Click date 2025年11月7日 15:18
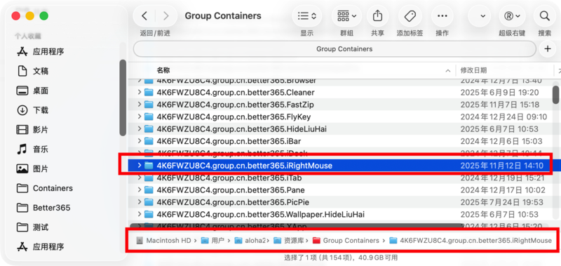The image size is (561, 266). pyautogui.click(x=500, y=105)
